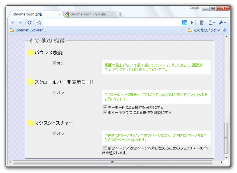Enable スクロールバー非表示モード オン checkbox
The image size is (237, 173).
point(54,93)
